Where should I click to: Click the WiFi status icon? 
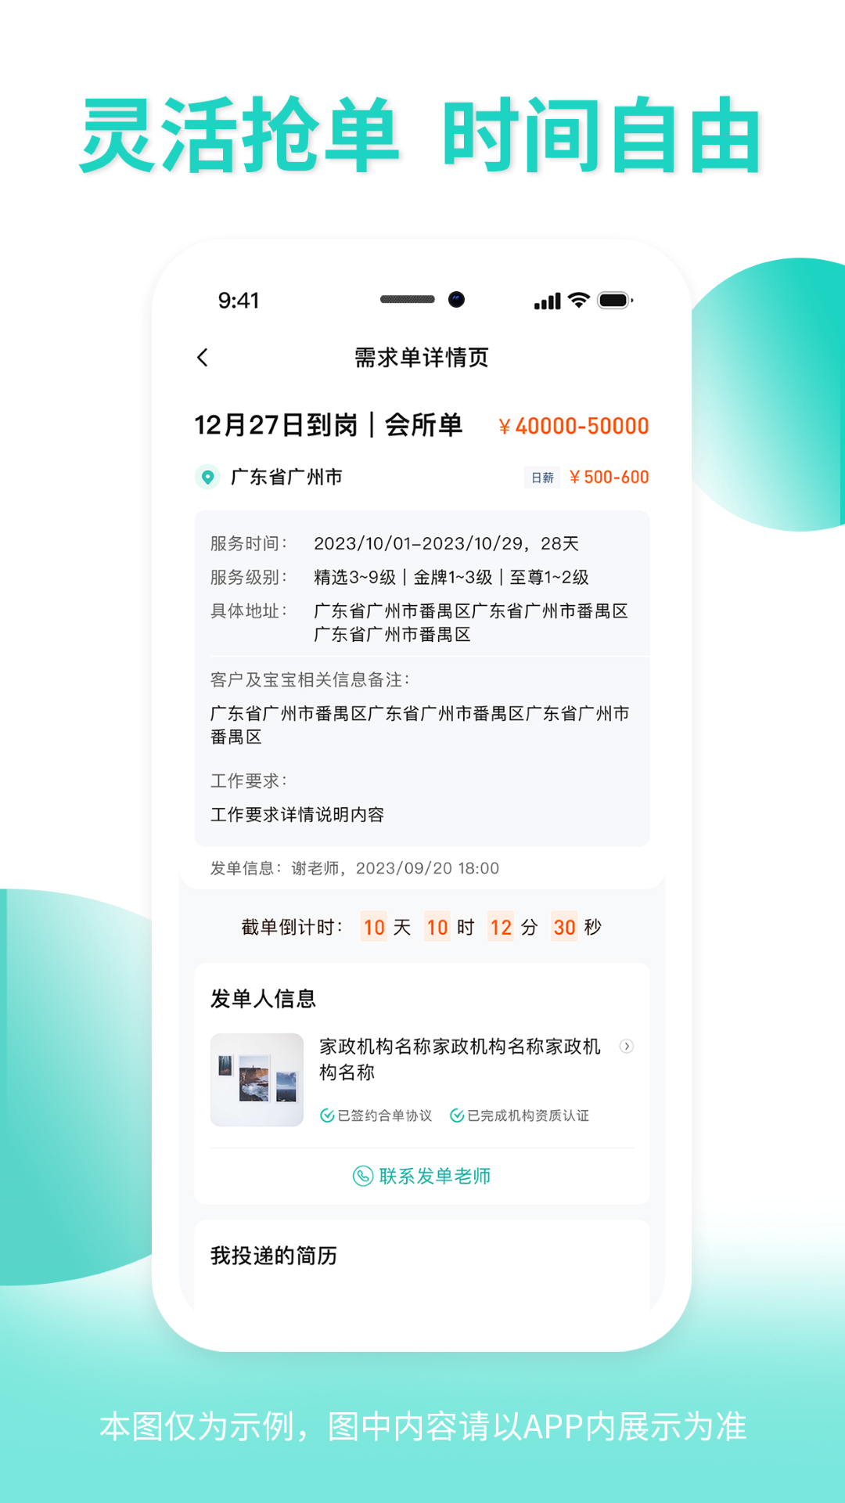click(x=579, y=301)
